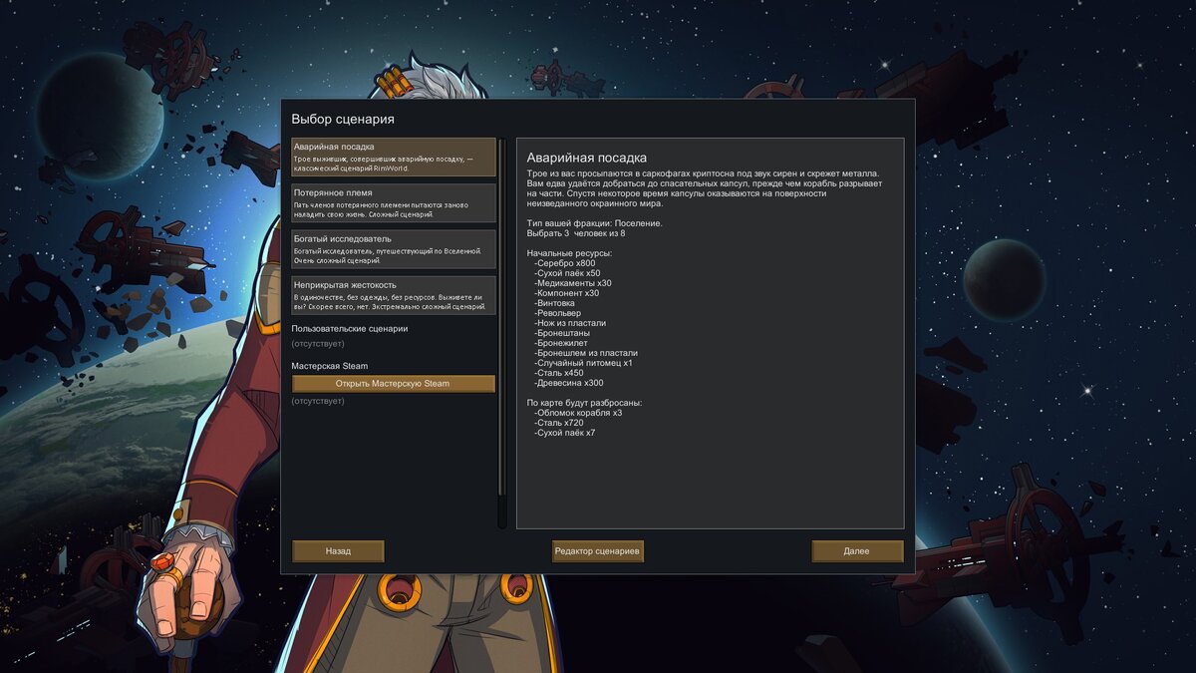Click the Обломок корабля x3 line
The height and width of the screenshot is (673, 1196).
(578, 413)
